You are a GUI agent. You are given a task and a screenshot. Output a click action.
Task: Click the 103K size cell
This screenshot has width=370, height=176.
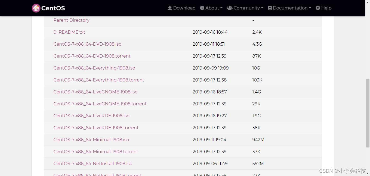coord(257,80)
